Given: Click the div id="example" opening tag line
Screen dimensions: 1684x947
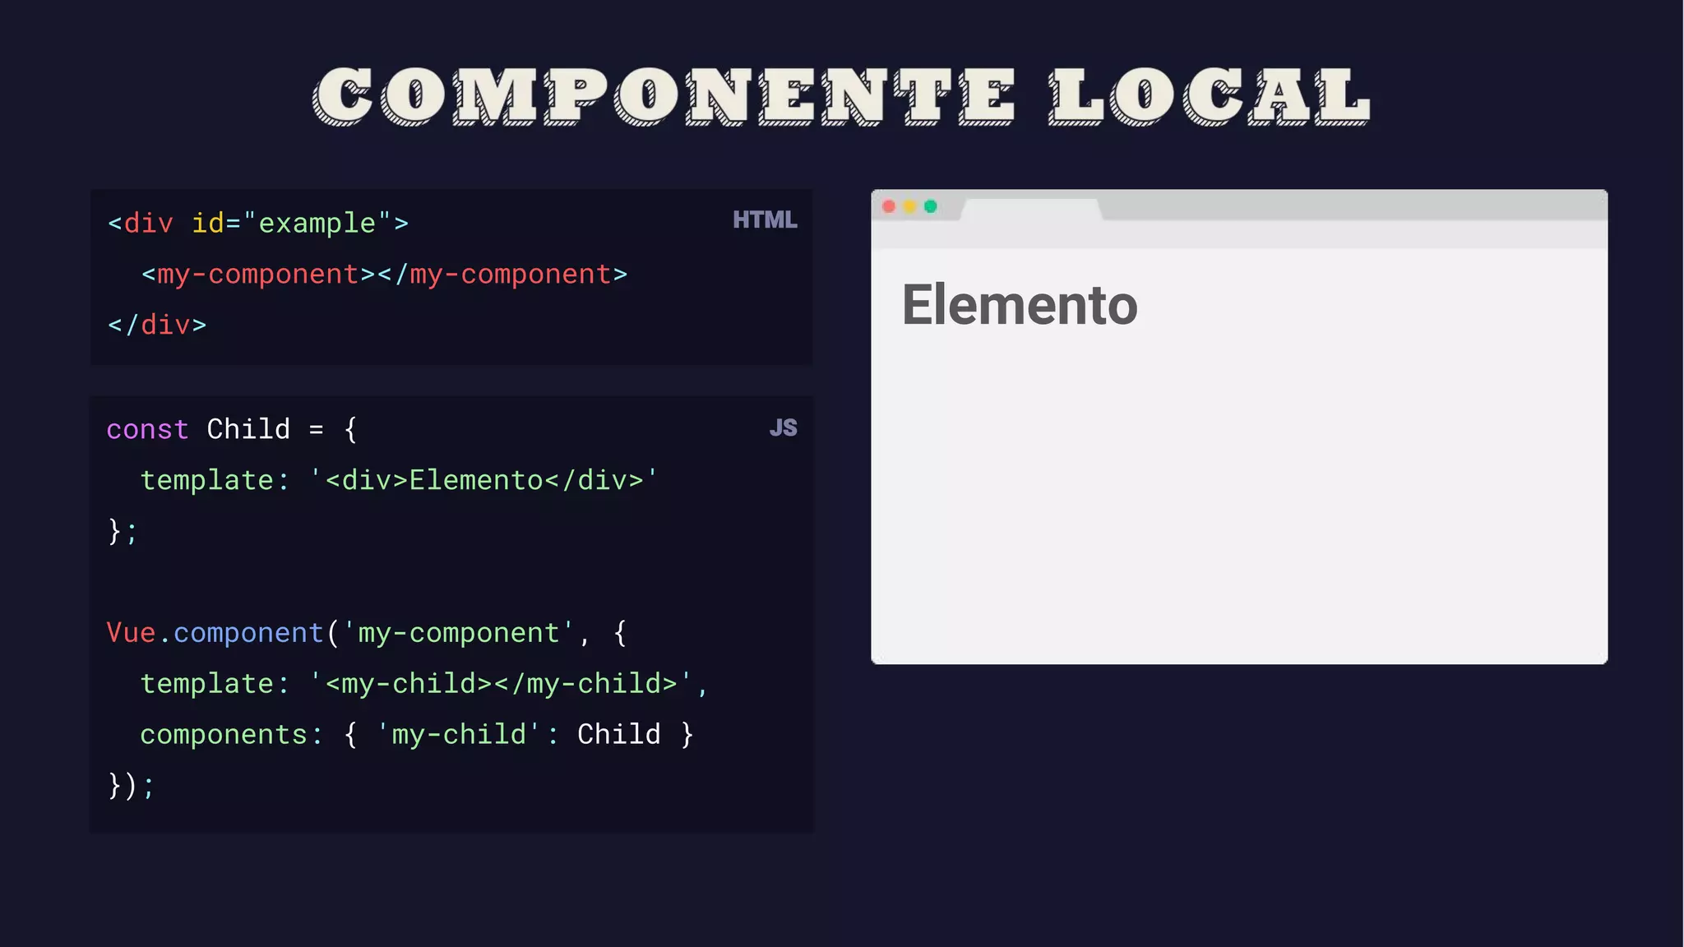Looking at the screenshot, I should point(257,224).
